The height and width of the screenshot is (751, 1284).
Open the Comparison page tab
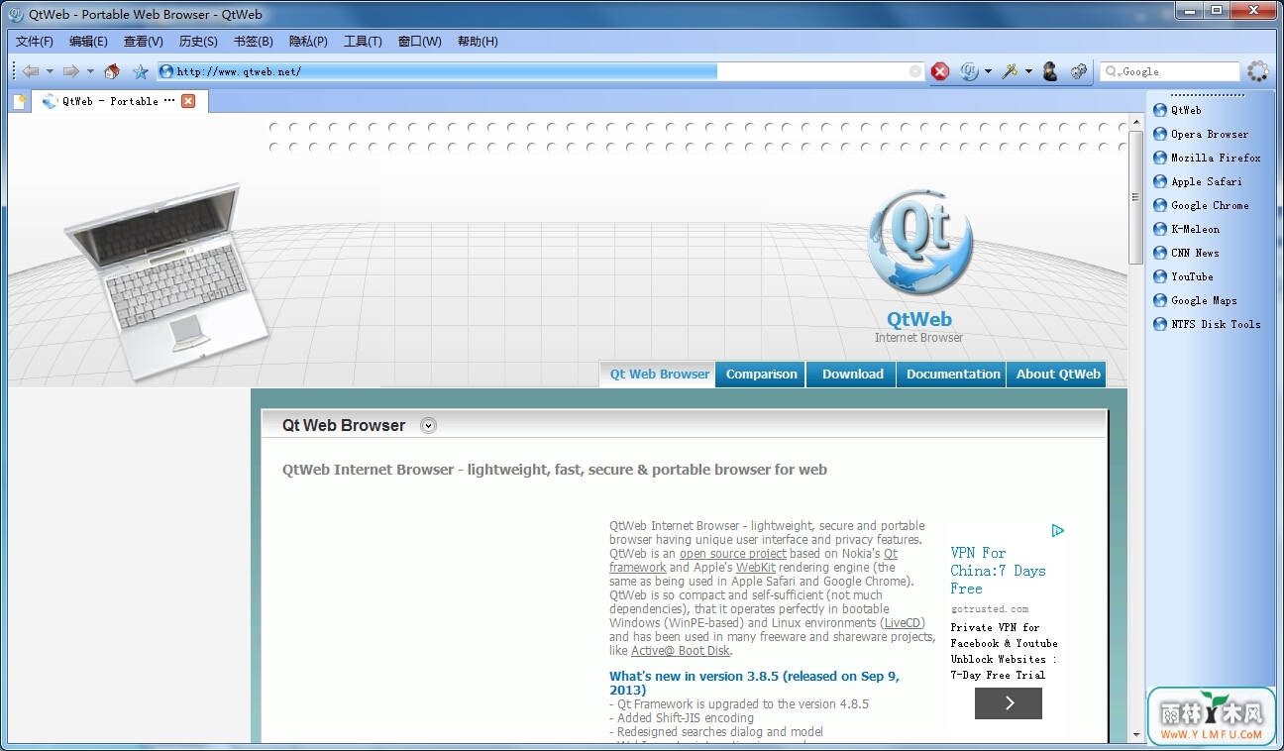[x=761, y=375]
